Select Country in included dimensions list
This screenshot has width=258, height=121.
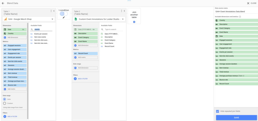(x=236, y=20)
